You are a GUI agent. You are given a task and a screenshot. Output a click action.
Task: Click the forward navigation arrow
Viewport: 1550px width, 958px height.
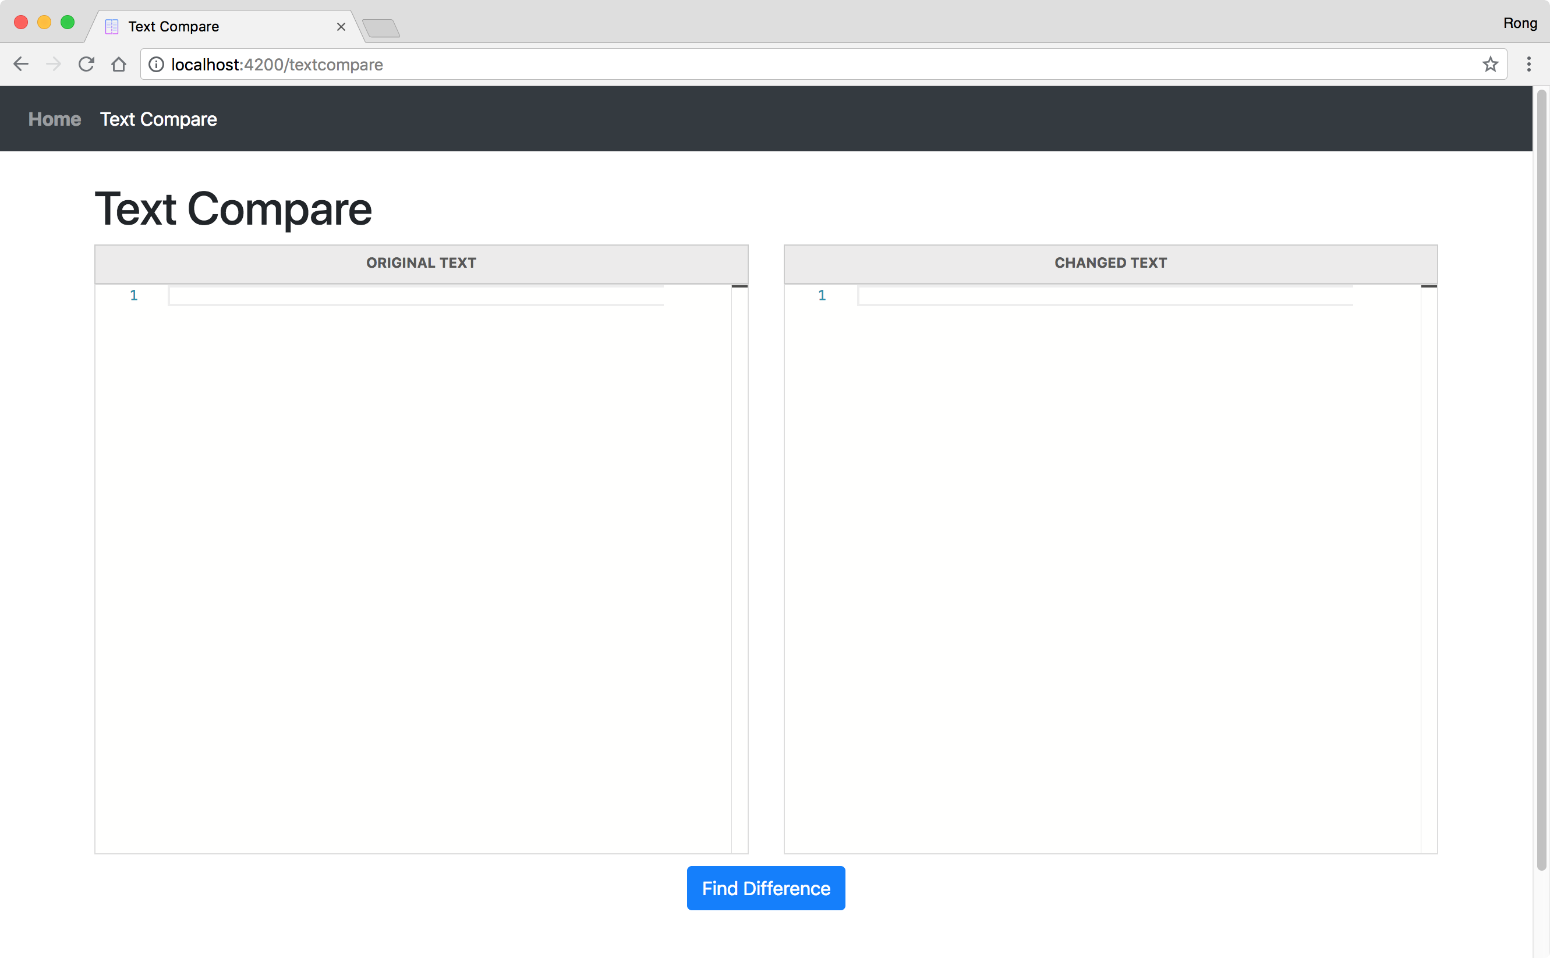54,63
